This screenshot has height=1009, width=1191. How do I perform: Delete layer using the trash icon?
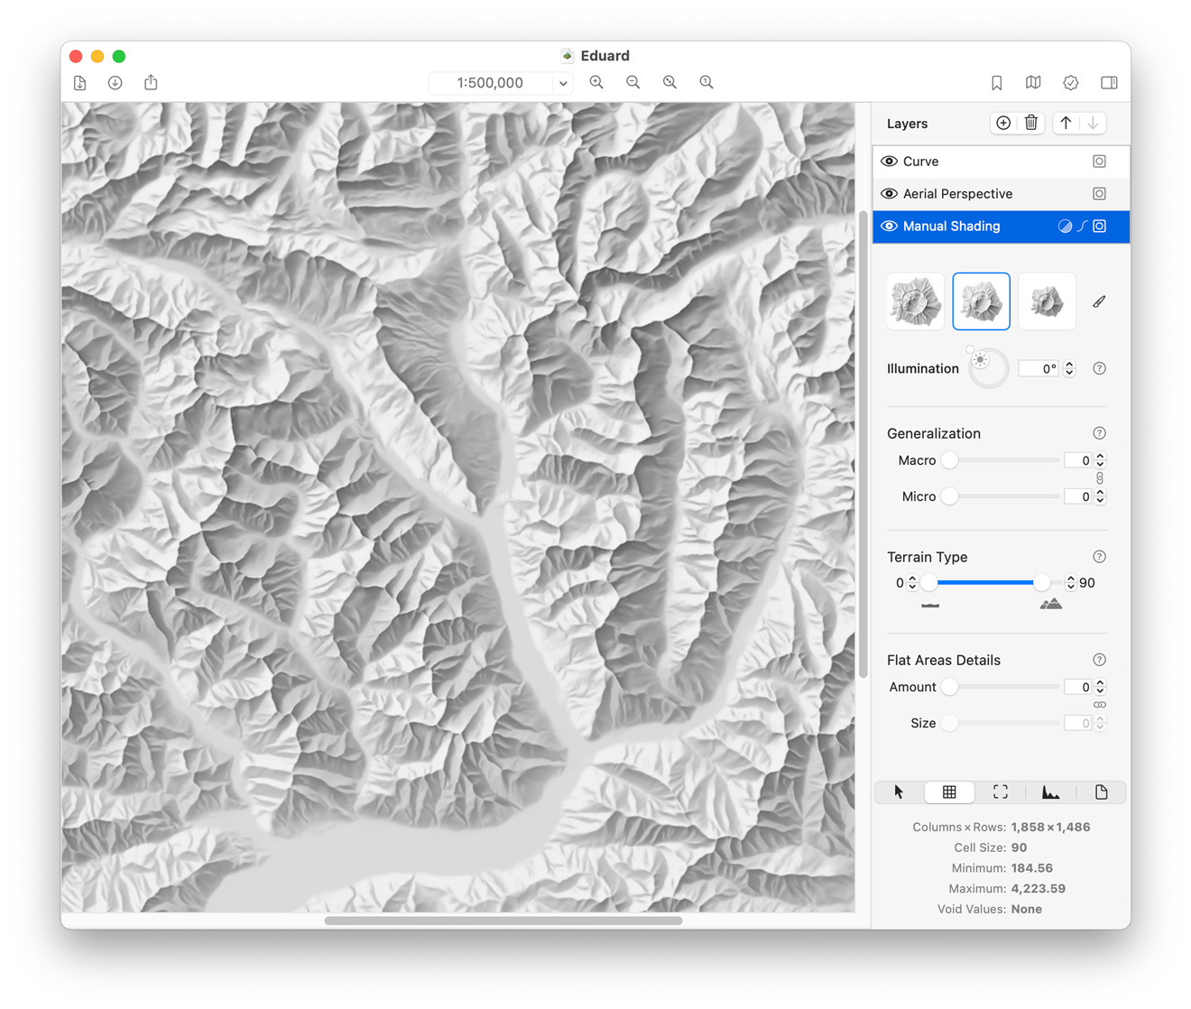(x=1031, y=124)
